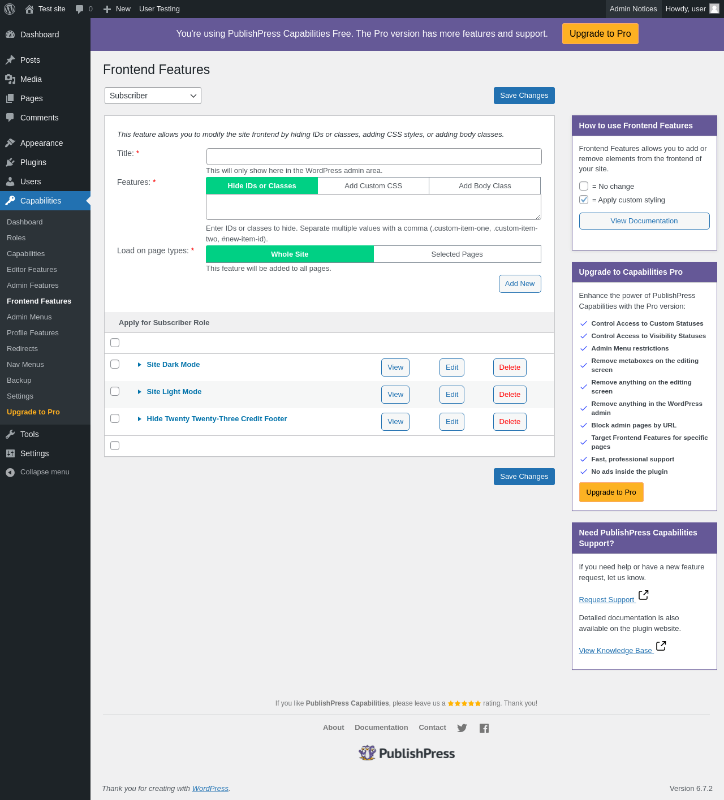Click the View Documentation button
The image size is (724, 800).
[x=644, y=221]
